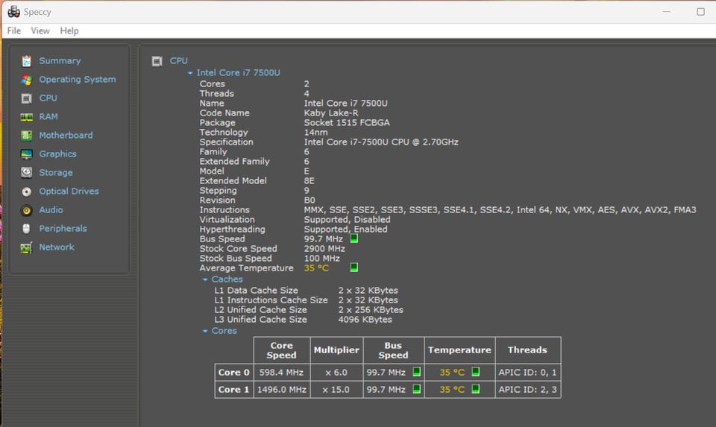Go to the Peripherals section
The image size is (716, 427).
click(x=63, y=229)
